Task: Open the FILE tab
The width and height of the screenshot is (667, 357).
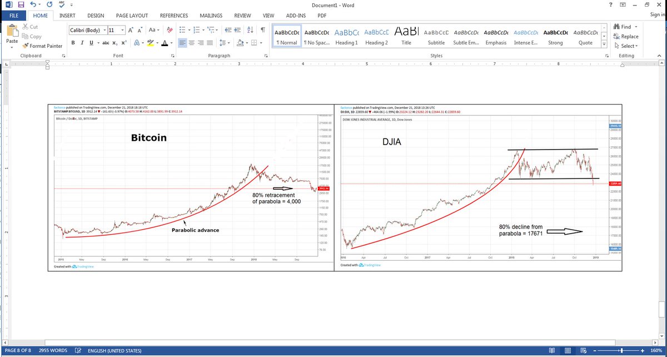Action: (x=13, y=15)
